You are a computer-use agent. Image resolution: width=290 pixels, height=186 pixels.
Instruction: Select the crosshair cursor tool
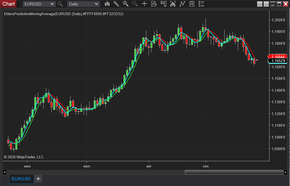tap(144, 4)
